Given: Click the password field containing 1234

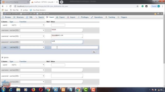Looking at the screenshot, I should point(67,42).
